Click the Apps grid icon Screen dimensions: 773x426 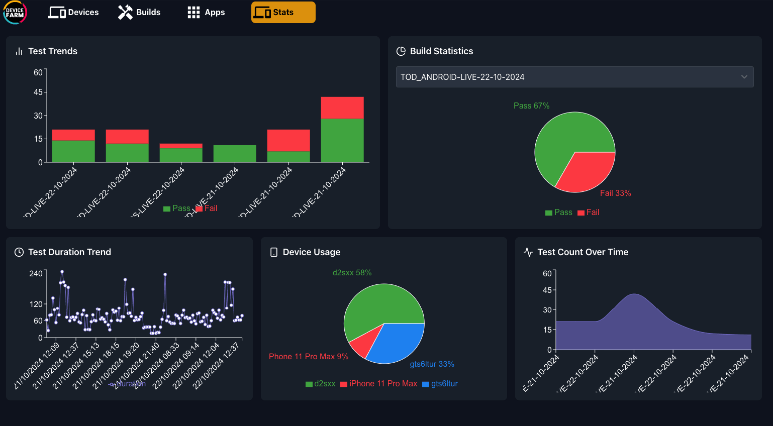coord(194,13)
